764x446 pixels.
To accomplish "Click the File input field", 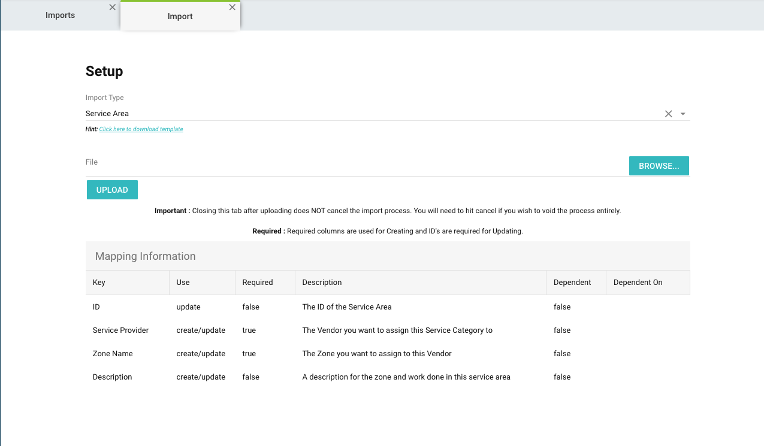I will point(354,166).
